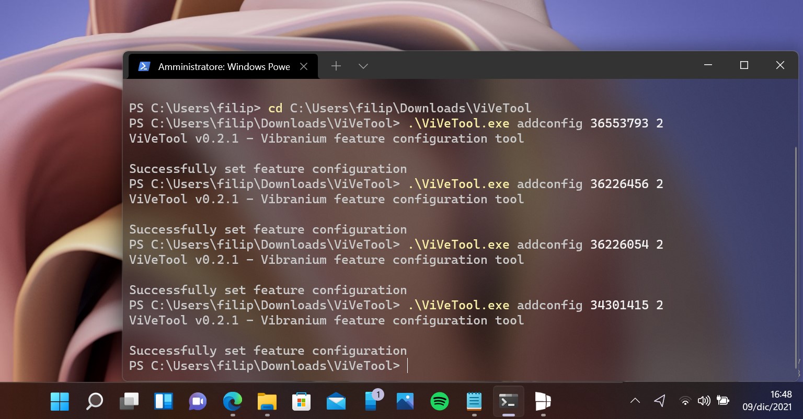Close the Windows Terminal window
The image size is (803, 419).
(x=780, y=65)
